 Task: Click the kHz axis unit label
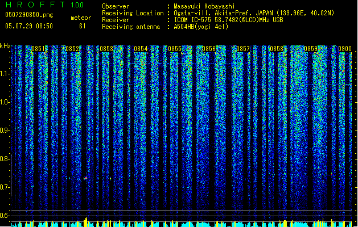(5, 46)
